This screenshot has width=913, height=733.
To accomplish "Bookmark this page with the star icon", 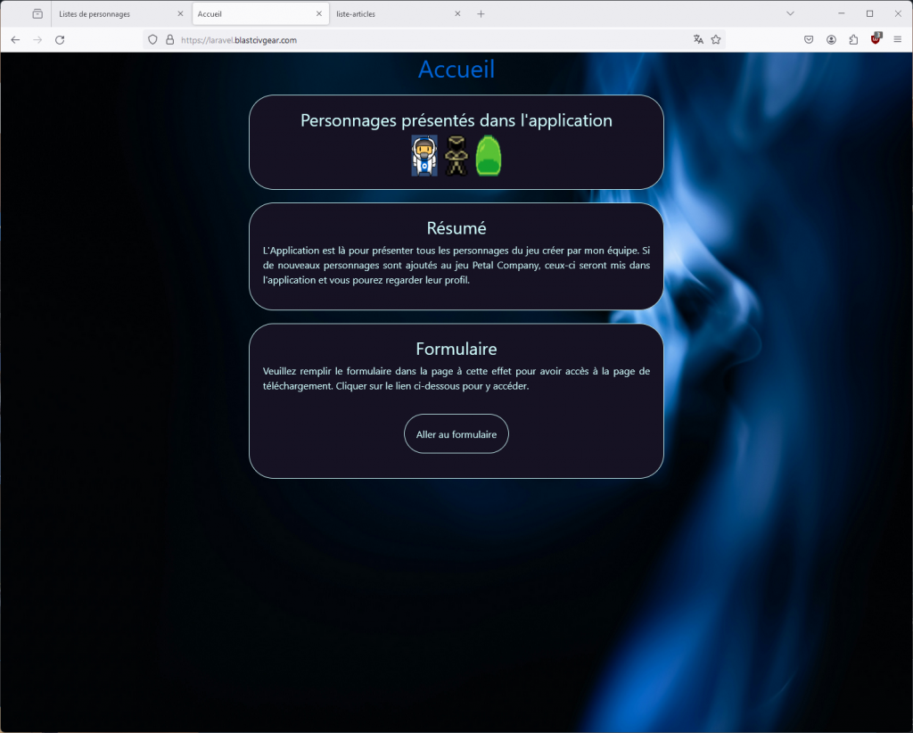I will 716,39.
